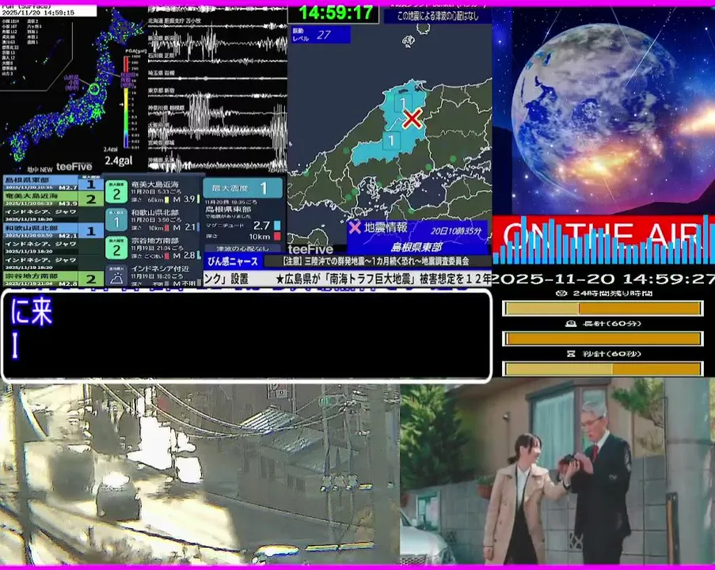
Task: Click the teeFive logo on regional map
Action: (x=310, y=249)
